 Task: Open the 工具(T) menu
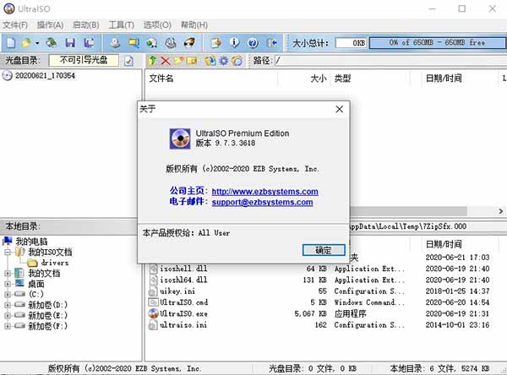[x=122, y=24]
